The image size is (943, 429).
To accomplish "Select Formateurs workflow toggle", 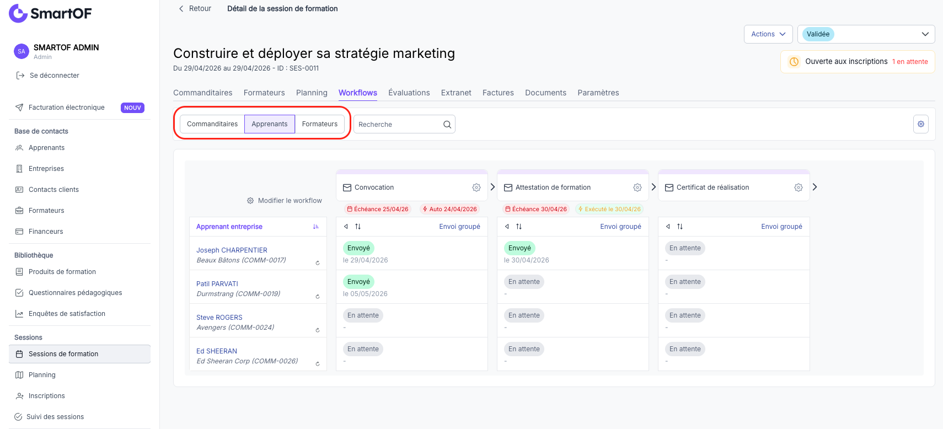I will click(320, 124).
